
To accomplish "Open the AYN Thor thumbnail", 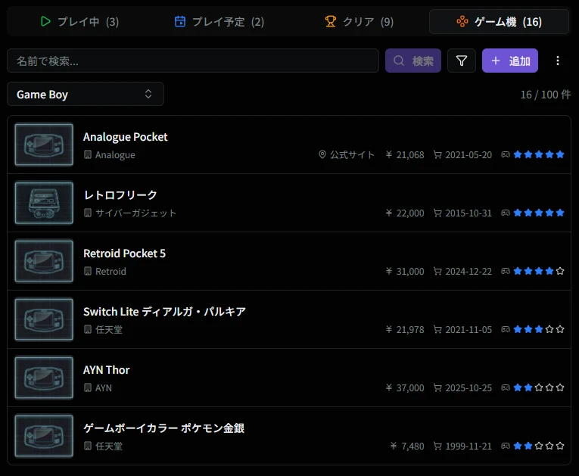I will (44, 378).
